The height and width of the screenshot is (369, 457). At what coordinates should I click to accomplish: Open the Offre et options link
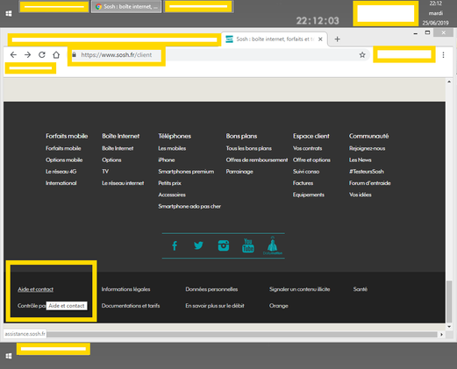click(311, 160)
